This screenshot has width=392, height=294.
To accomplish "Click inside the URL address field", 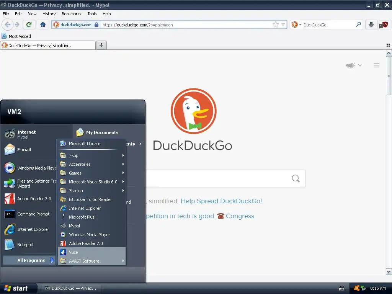I will [x=186, y=25].
